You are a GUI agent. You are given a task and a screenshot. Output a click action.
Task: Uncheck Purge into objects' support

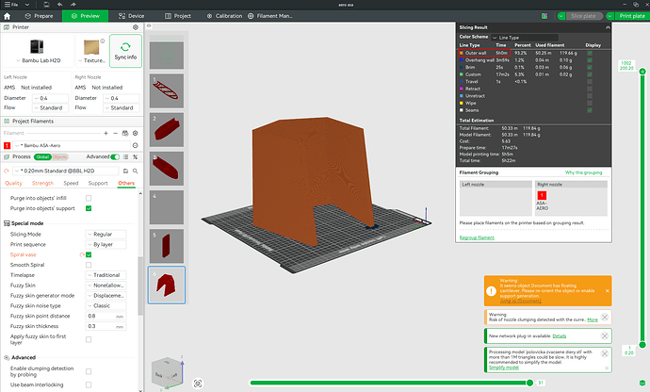(x=89, y=208)
